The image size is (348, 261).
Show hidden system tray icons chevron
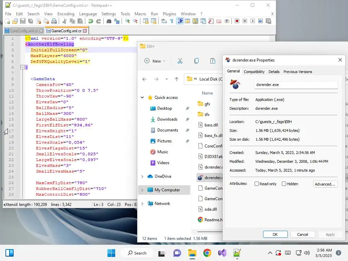270,253
